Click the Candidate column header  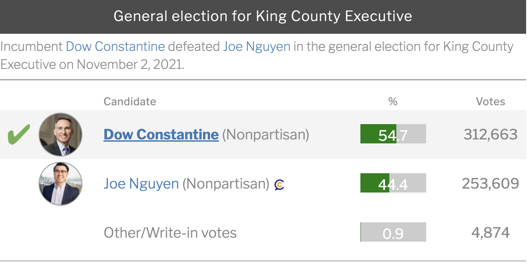[130, 102]
